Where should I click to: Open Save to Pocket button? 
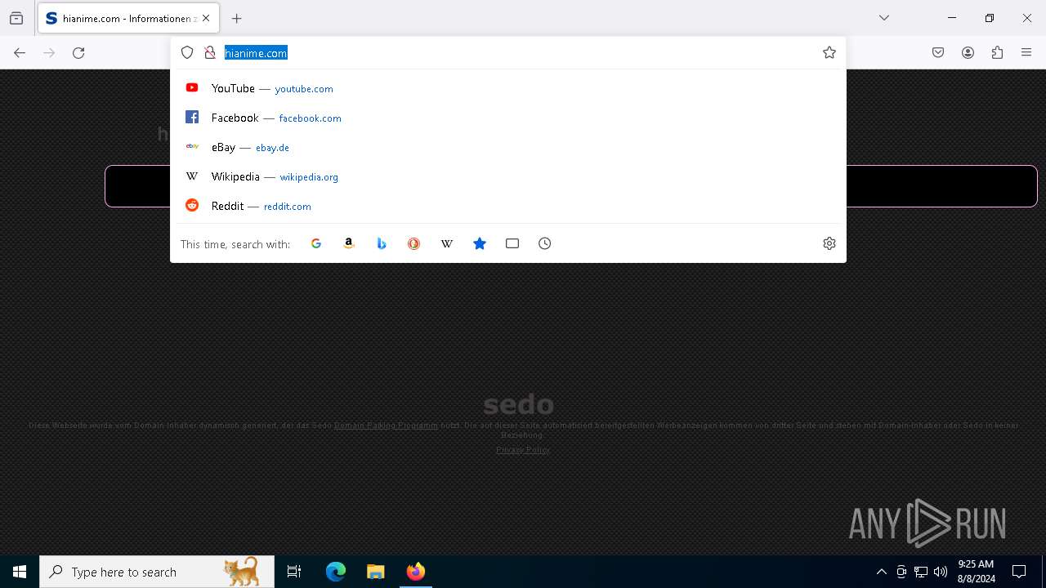click(938, 53)
